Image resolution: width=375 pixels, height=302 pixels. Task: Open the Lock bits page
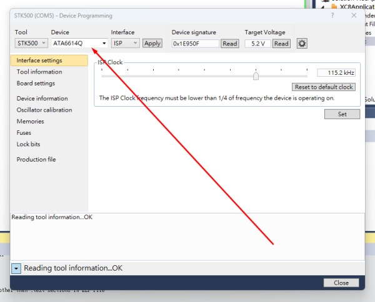click(28, 144)
